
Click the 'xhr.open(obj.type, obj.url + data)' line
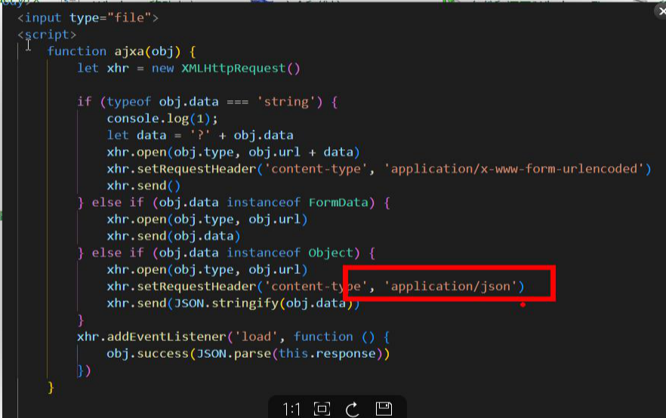tap(233, 152)
